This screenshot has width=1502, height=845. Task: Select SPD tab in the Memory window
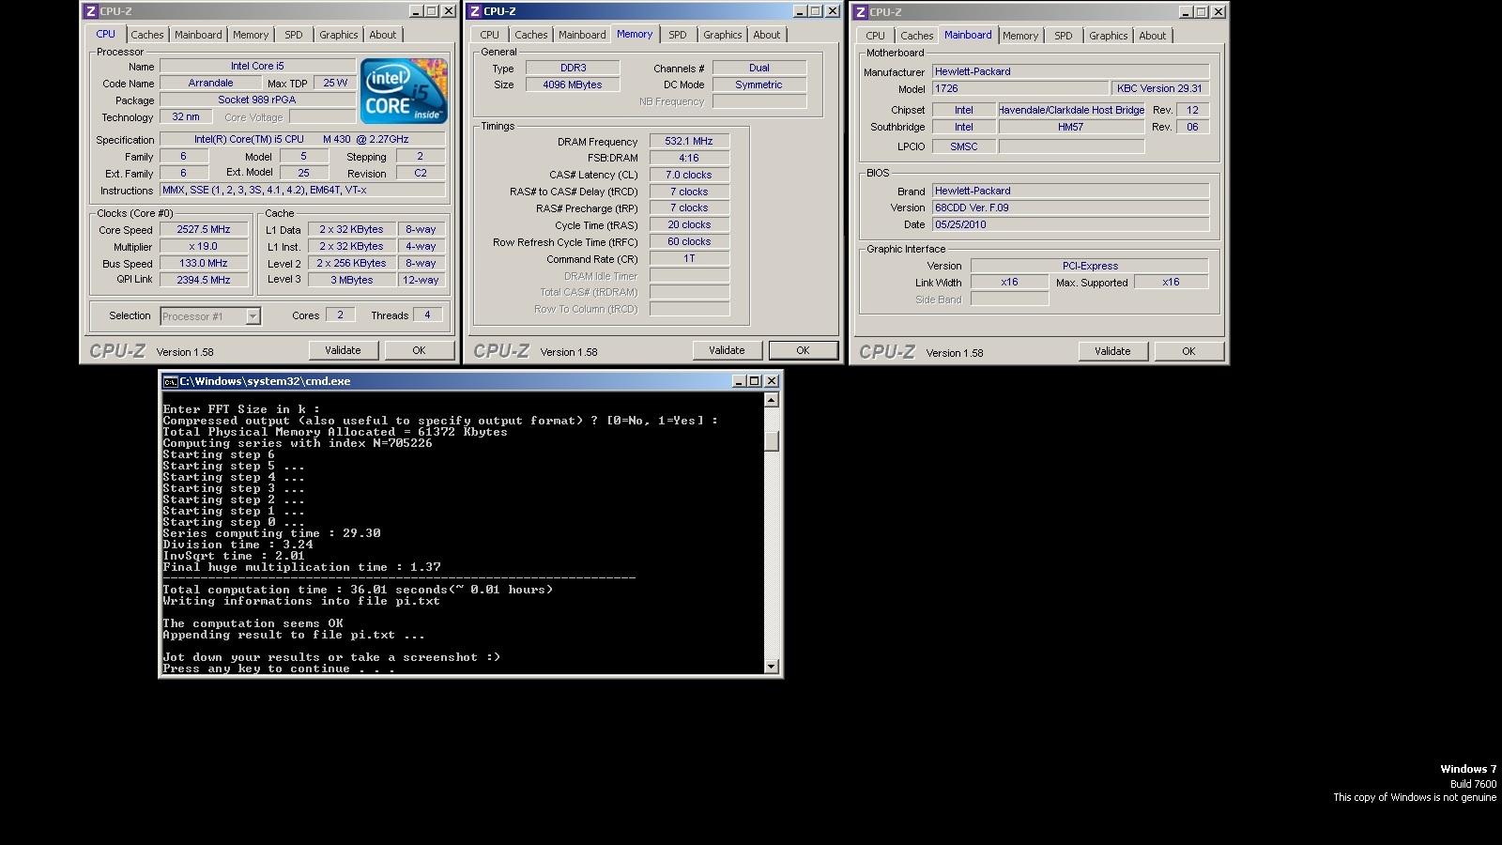click(x=677, y=35)
